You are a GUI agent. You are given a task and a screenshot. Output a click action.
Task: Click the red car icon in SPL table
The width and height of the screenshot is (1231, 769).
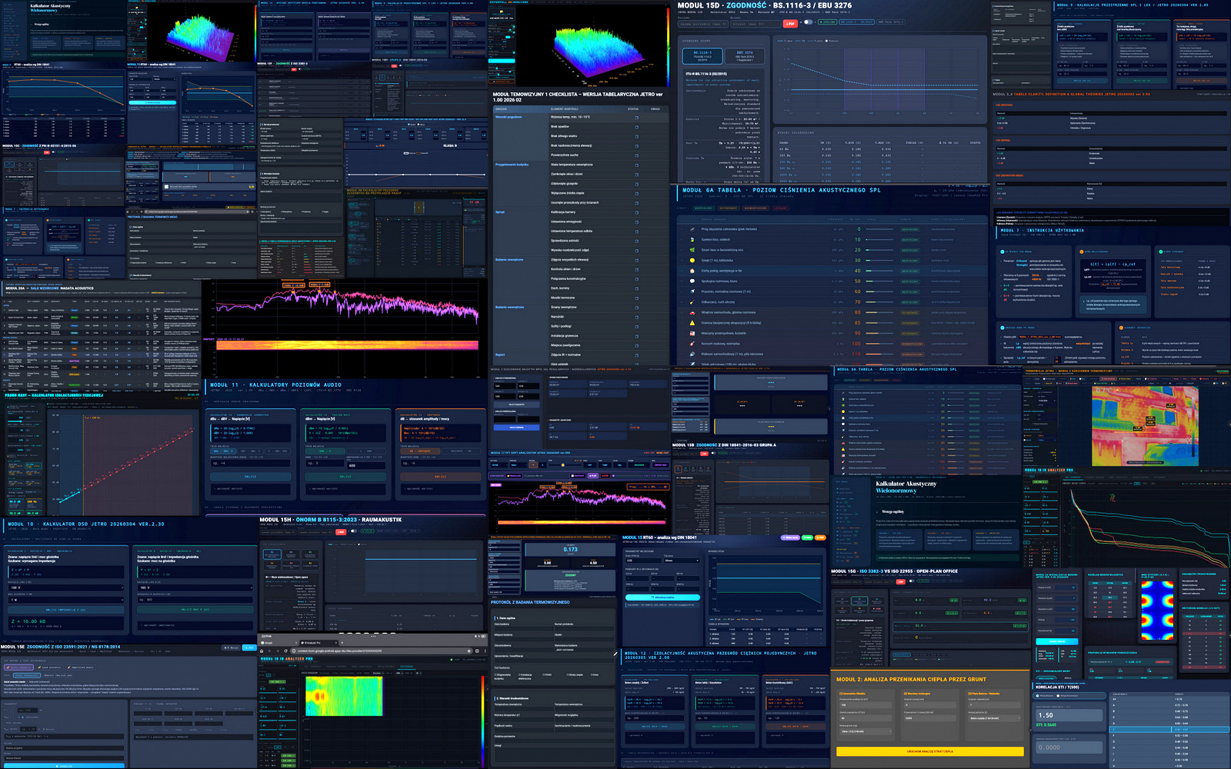692,312
